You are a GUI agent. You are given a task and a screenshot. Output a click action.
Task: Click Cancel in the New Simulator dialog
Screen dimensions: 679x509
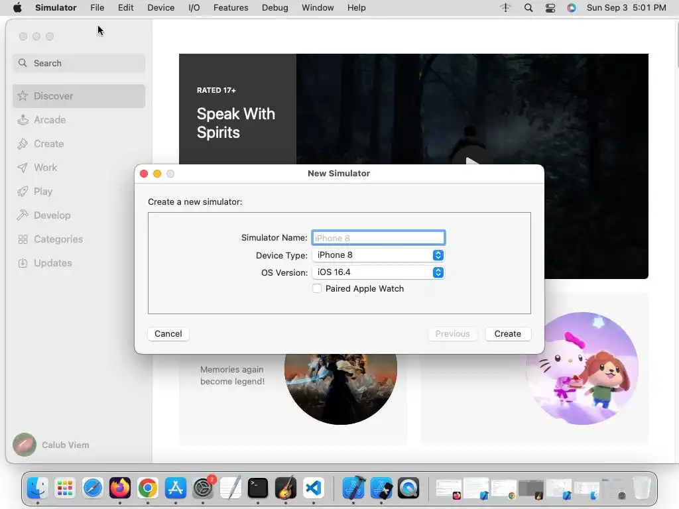pyautogui.click(x=168, y=334)
